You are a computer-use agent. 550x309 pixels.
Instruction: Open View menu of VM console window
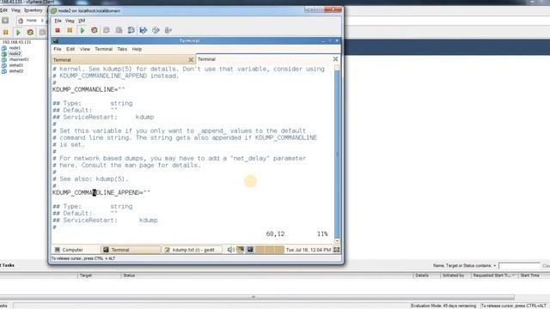70,21
